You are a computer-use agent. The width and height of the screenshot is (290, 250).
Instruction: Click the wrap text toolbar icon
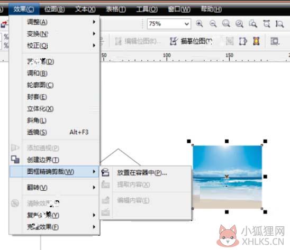pos(274,41)
